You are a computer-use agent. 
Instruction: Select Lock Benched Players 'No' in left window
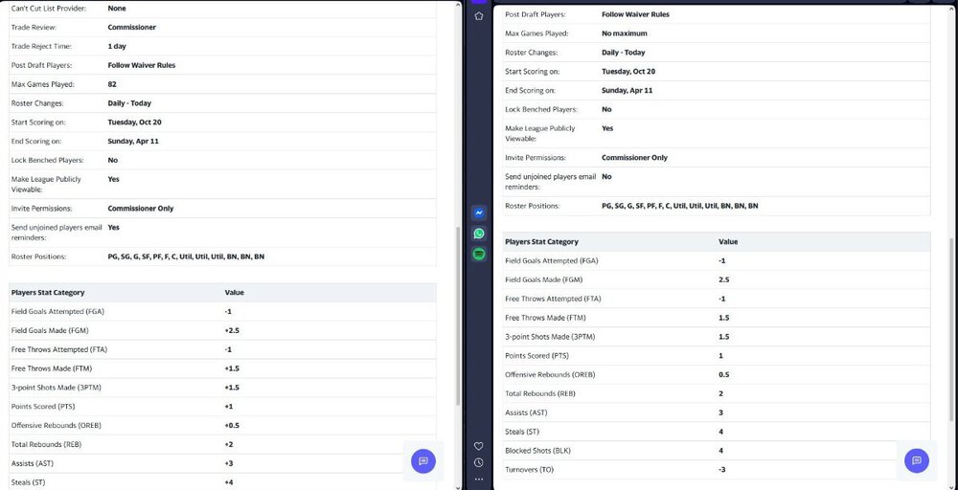point(112,160)
